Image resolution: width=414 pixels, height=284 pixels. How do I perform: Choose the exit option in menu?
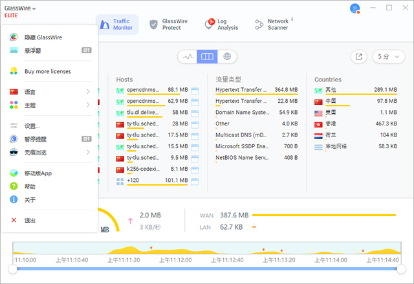click(30, 221)
